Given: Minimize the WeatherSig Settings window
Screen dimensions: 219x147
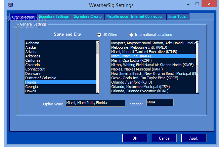Looking at the screenshot, I should point(188,5).
